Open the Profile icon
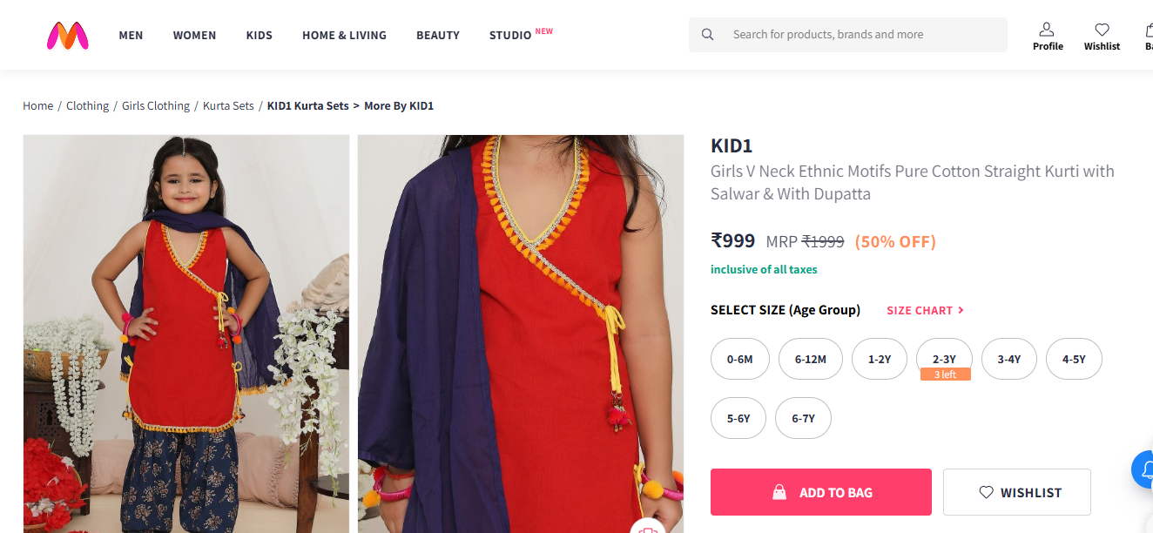 pyautogui.click(x=1048, y=36)
